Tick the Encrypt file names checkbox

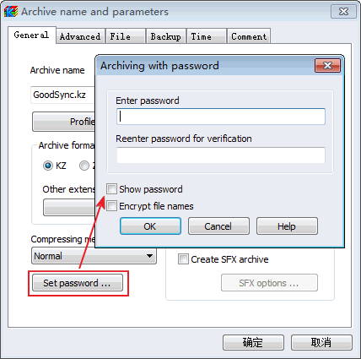click(x=111, y=206)
